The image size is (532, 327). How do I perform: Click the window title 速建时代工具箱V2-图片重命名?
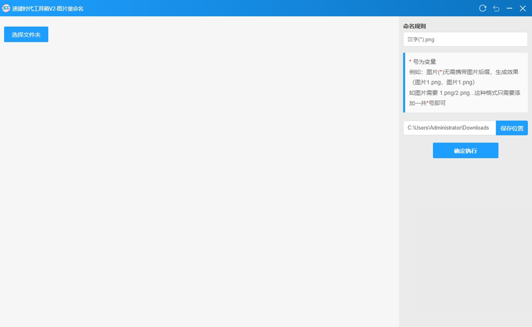[x=48, y=8]
